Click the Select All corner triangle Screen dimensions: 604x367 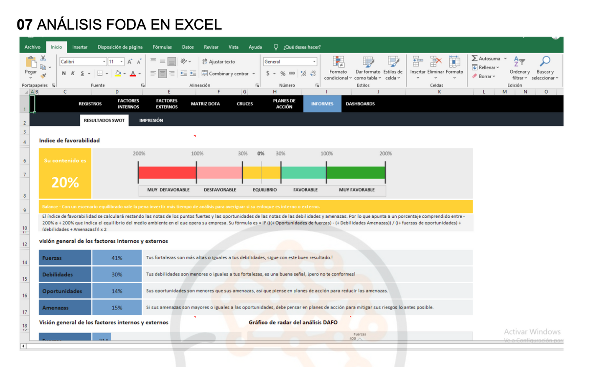(x=27, y=92)
